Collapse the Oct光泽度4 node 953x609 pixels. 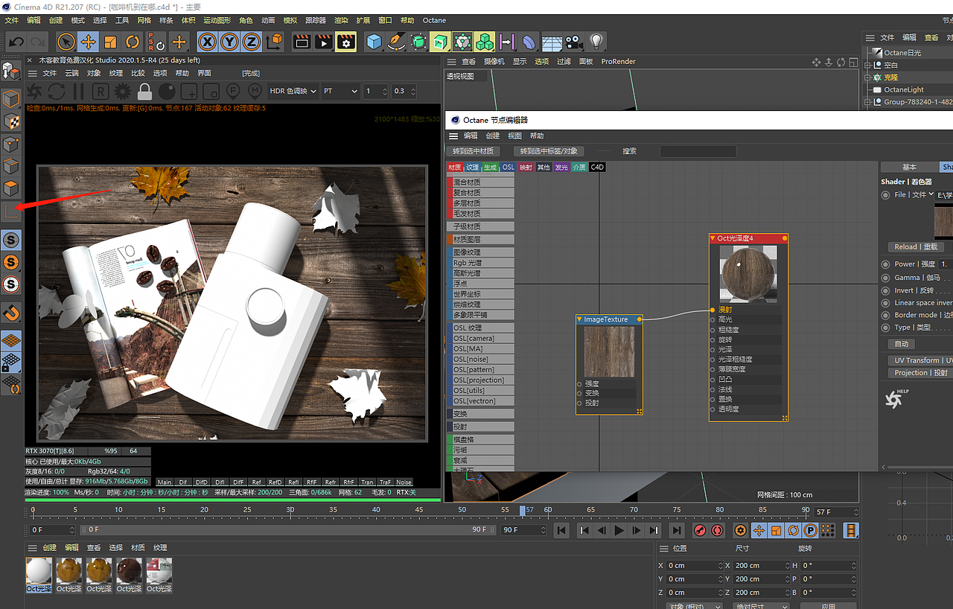tap(713, 238)
